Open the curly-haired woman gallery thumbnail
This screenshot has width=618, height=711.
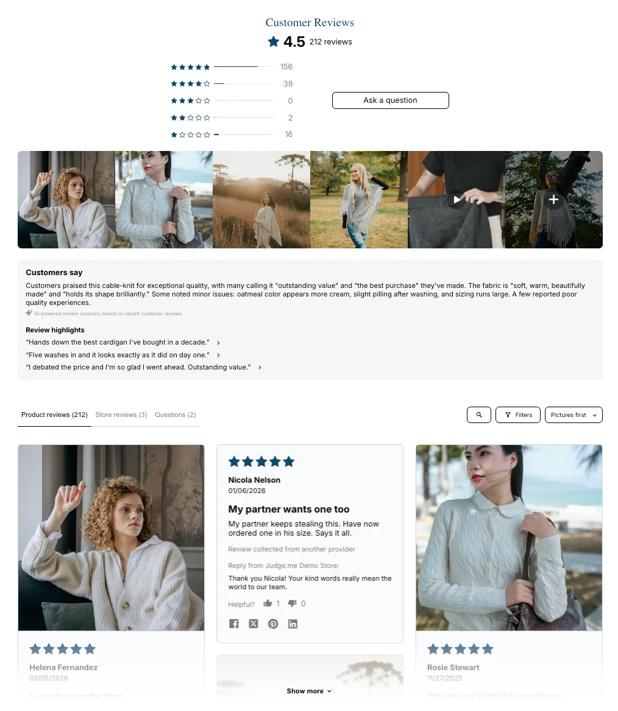(66, 200)
